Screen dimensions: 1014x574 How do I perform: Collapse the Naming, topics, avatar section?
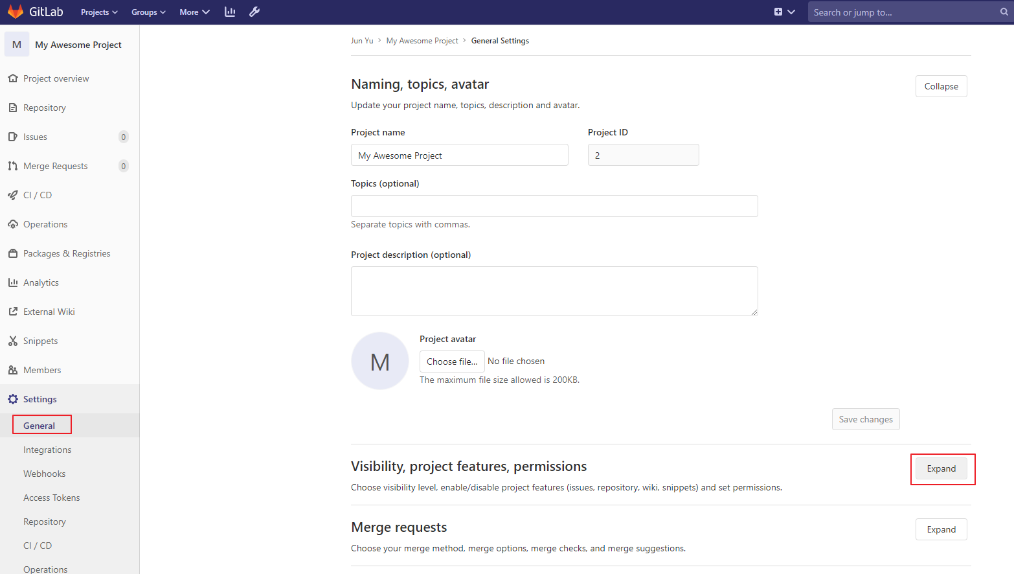pos(941,86)
